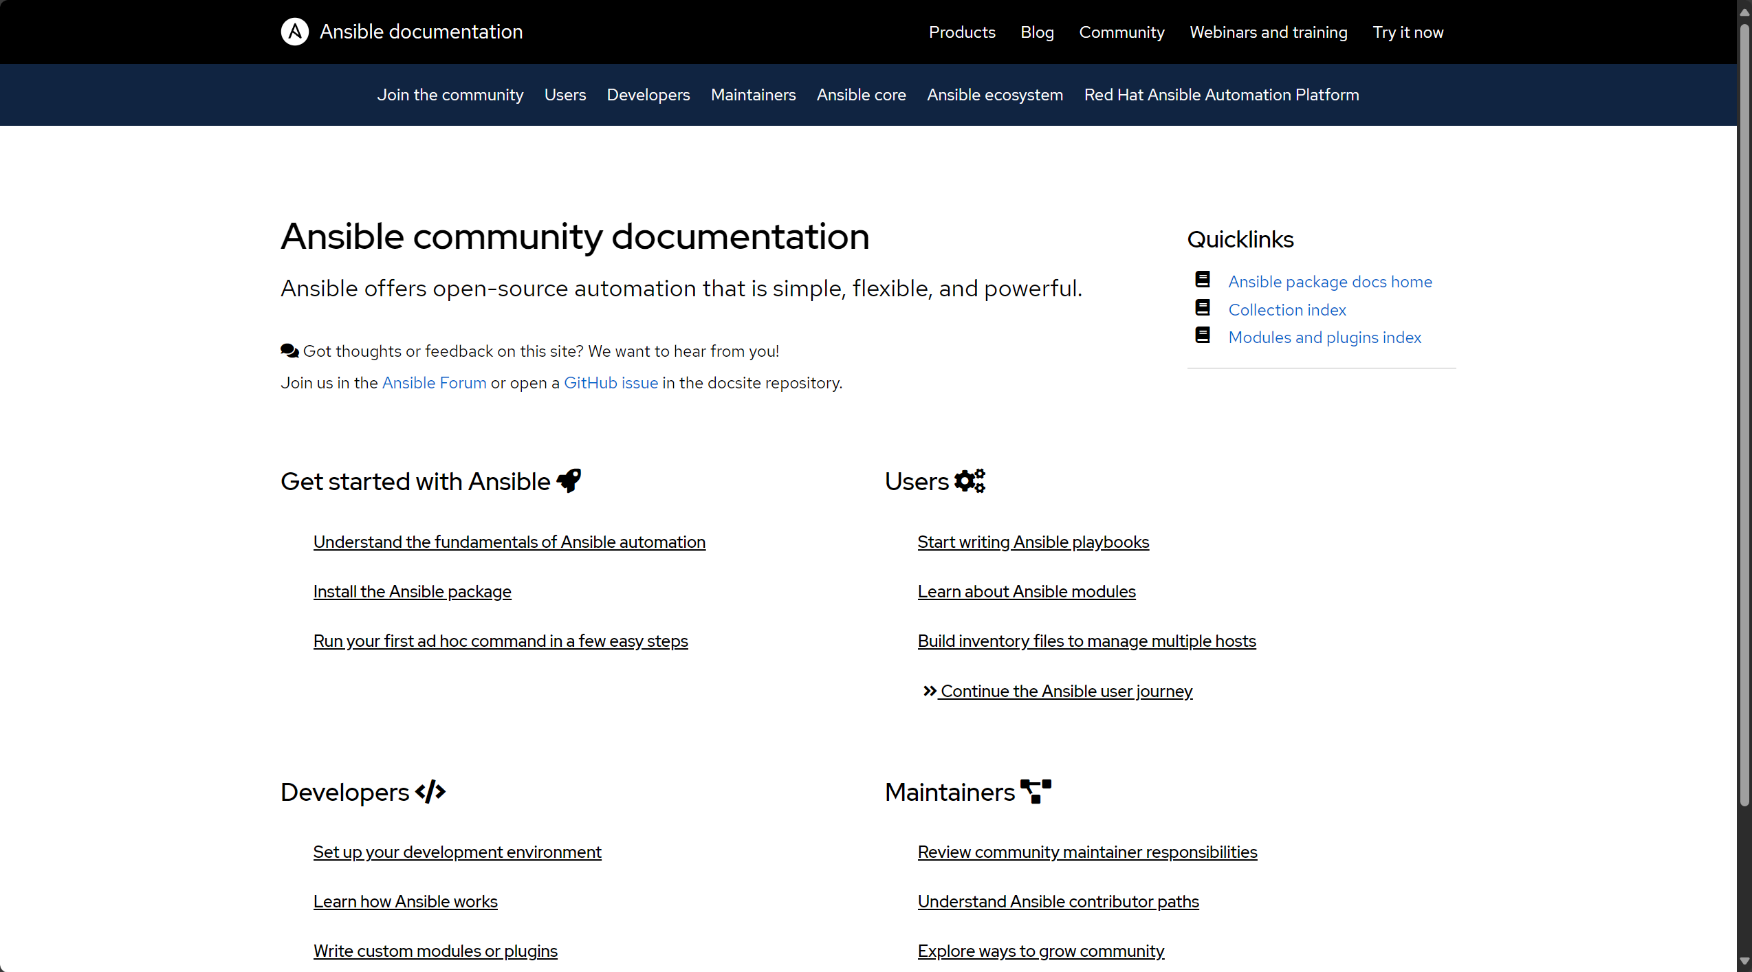Viewport: 1752px width, 972px height.
Task: Open Red Hat Ansible Automation Platform nav item
Action: click(x=1222, y=95)
